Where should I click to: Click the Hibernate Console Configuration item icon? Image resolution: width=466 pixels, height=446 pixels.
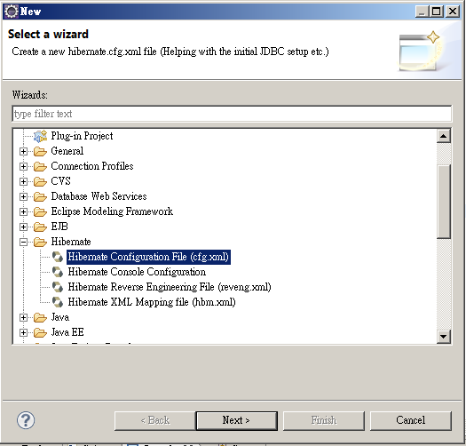pyautogui.click(x=58, y=272)
